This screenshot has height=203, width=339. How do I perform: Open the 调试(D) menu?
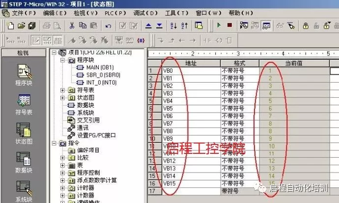[145, 13]
